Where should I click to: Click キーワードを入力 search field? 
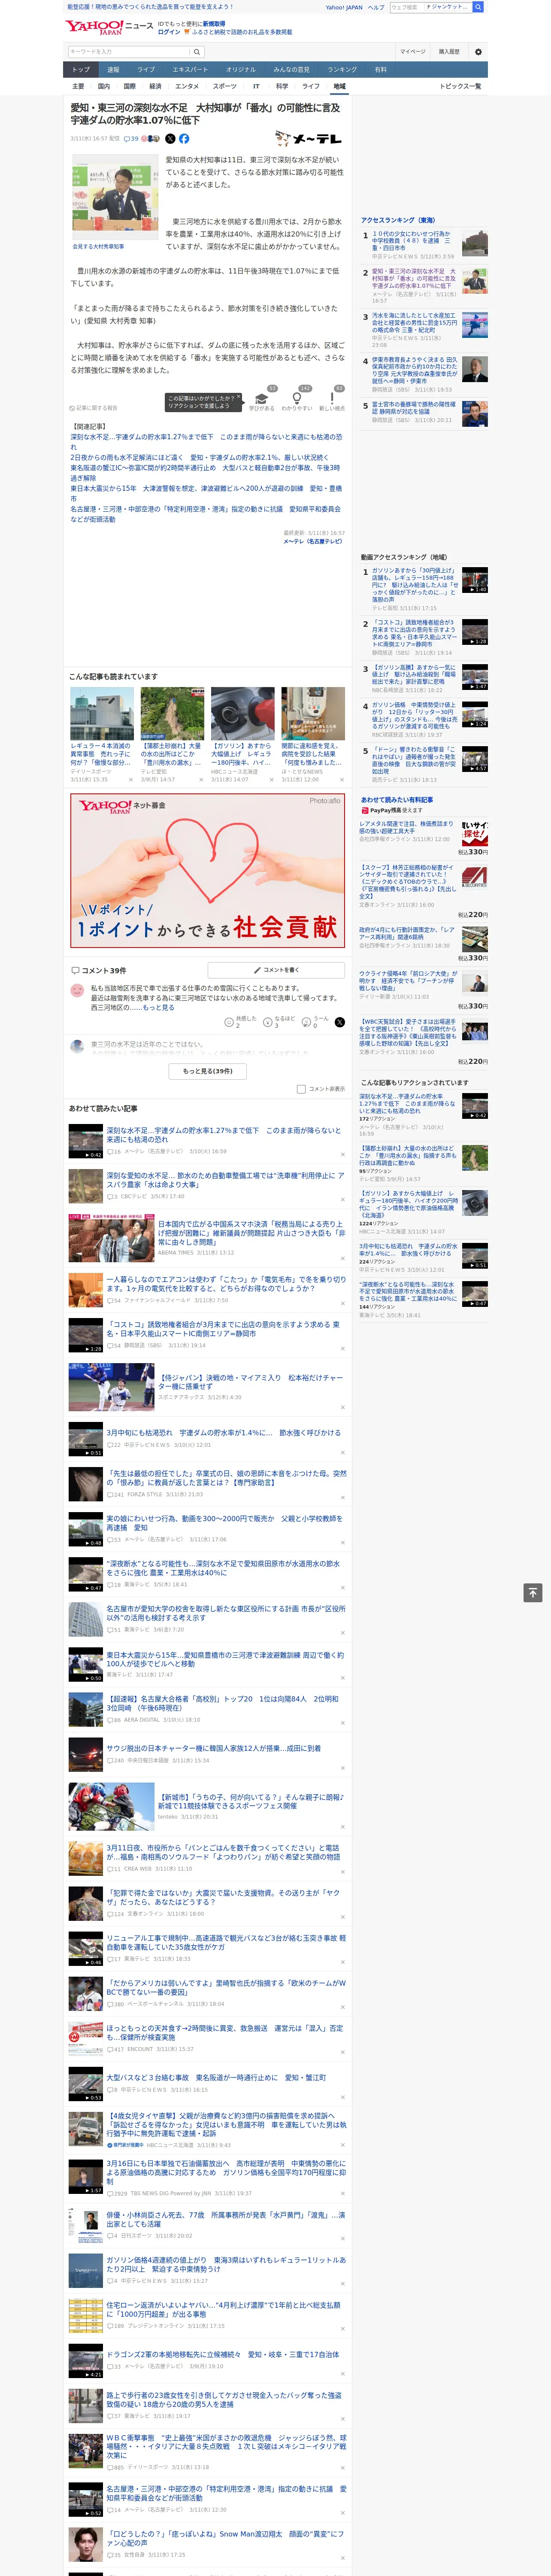pos(129,52)
